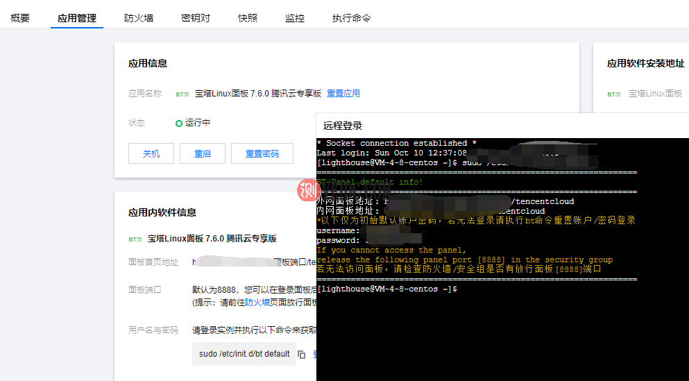
Task: Open the 概要 tab
Action: coord(20,18)
